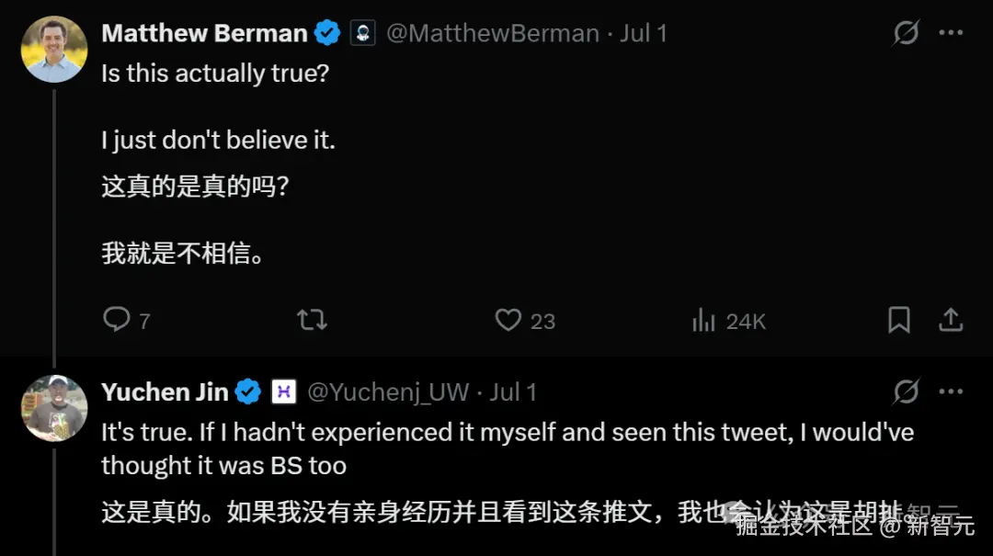Click the affiliation badge beside Yuchen Jin
Viewport: 993px width, 556px height.
click(x=283, y=392)
